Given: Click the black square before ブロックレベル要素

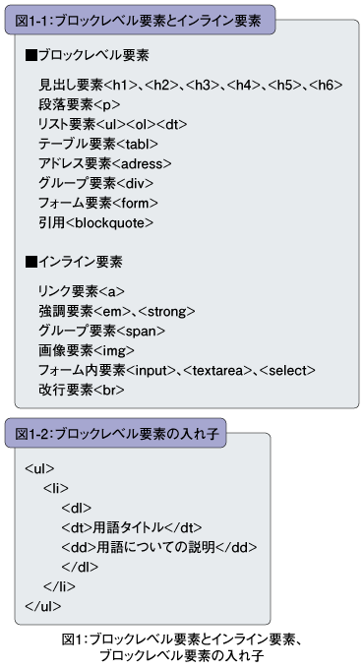Looking at the screenshot, I should point(31,55).
